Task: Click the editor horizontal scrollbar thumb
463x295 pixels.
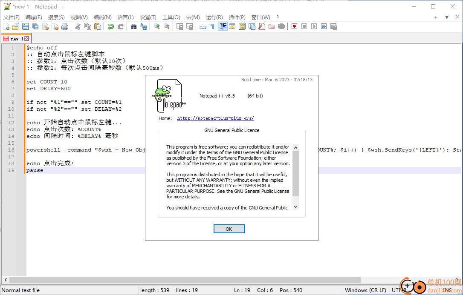Action: (185, 279)
